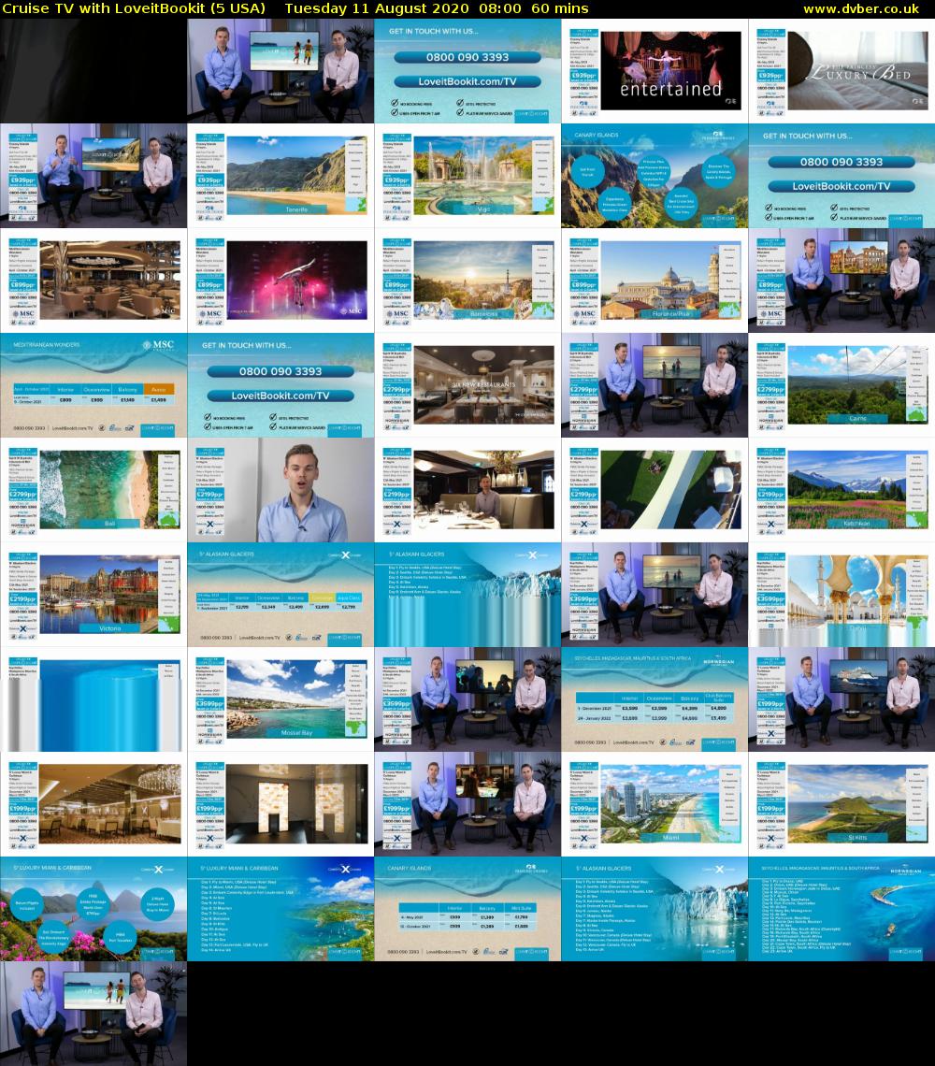Open the chandelier dining room thumbnail
The height and width of the screenshot is (1066, 935).
point(93,803)
